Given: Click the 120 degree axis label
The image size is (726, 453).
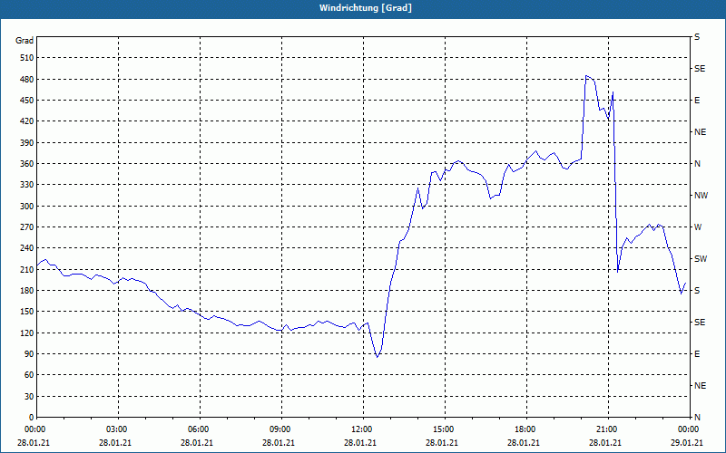Looking at the screenshot, I should click(27, 333).
